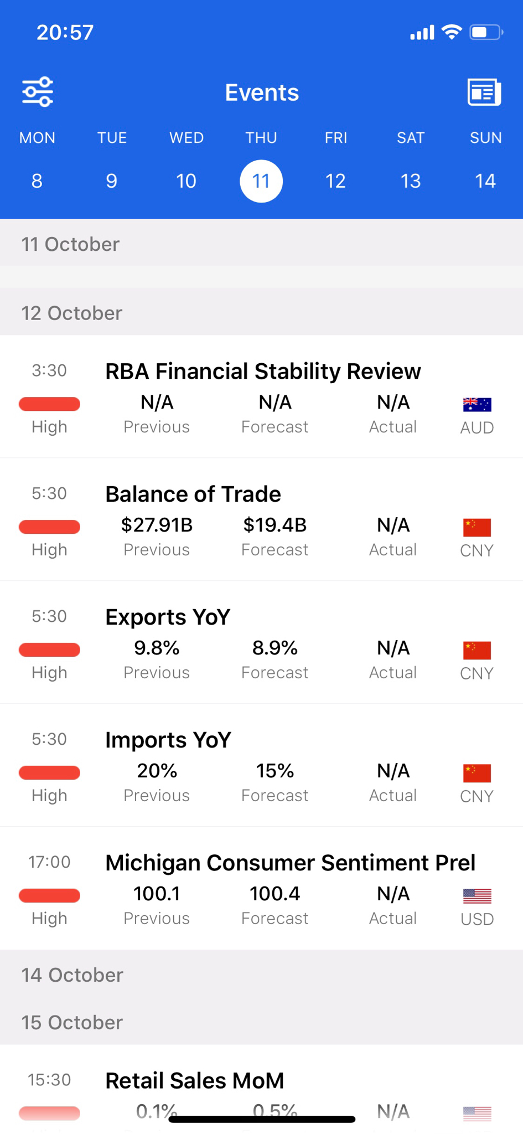Open the event filter settings icon
523x1134 pixels.
pyautogui.click(x=38, y=92)
